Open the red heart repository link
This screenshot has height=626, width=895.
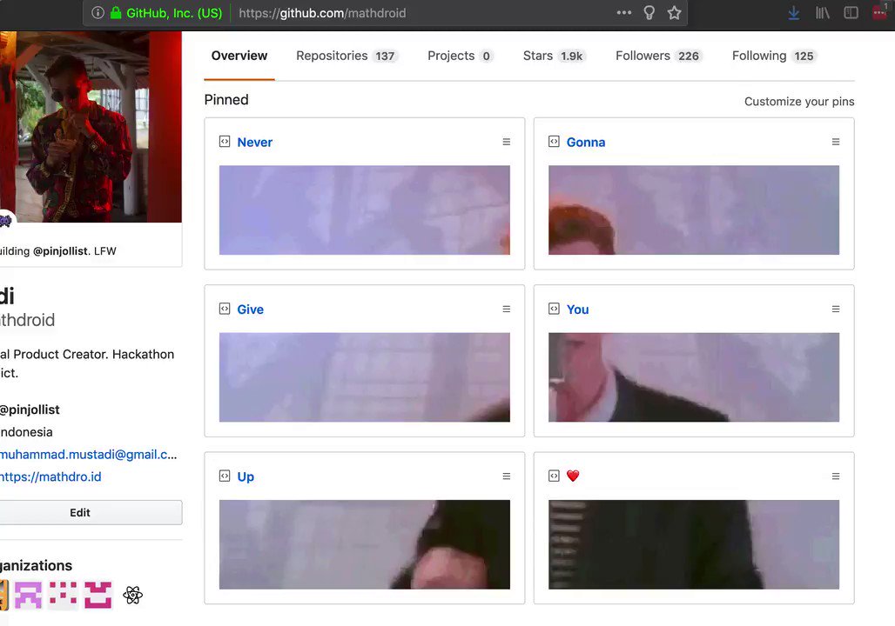click(573, 476)
